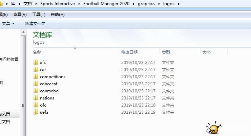This screenshot has height=136, width=251.
Task: Expand the arrow after 库 in address bar
Action: coord(20,4)
